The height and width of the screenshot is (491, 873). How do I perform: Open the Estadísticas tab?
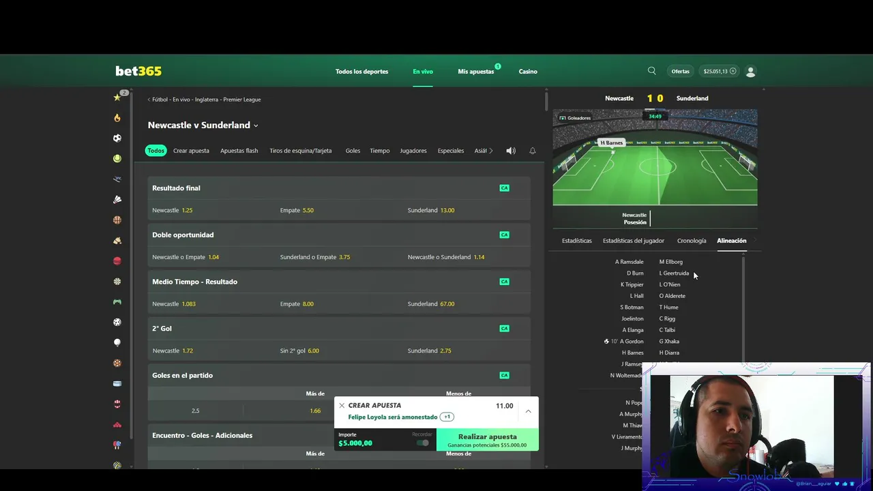577,241
